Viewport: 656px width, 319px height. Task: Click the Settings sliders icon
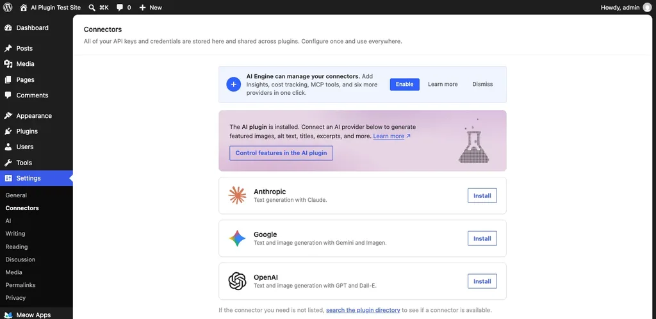pos(8,178)
